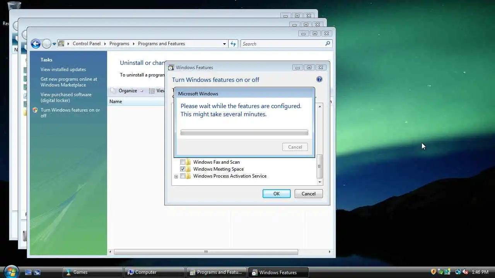Switch to the Programs and Features taskbar button
Viewport: 495px width, 278px height.
click(x=216, y=272)
